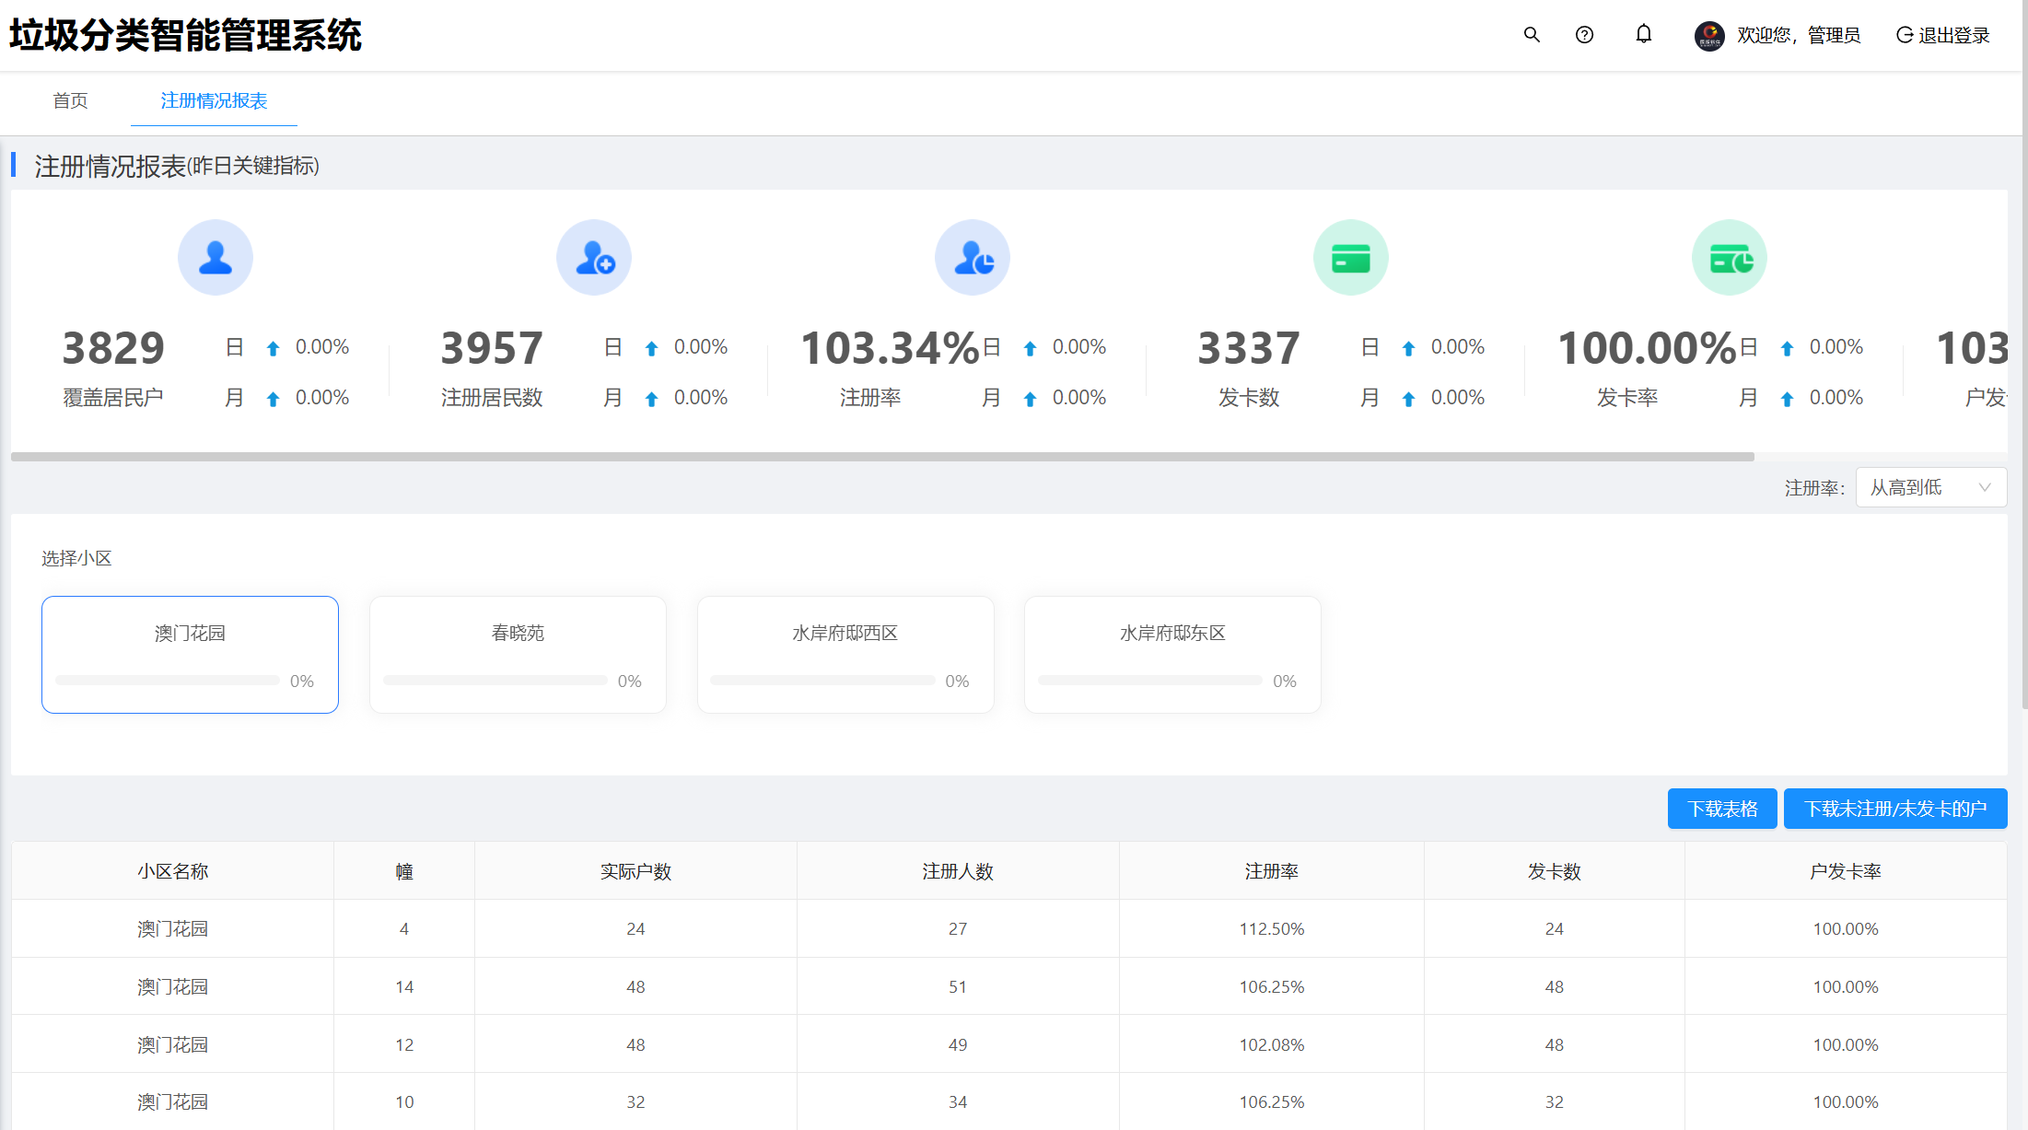The image size is (2028, 1130).
Task: Open the help question mark icon
Action: click(1584, 35)
